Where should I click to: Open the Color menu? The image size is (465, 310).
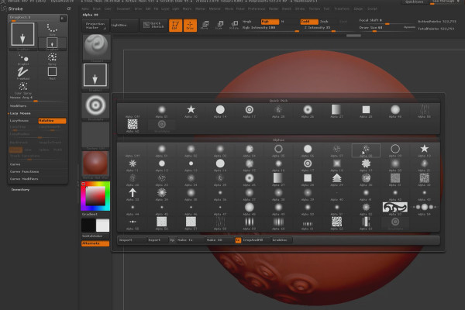pos(108,9)
